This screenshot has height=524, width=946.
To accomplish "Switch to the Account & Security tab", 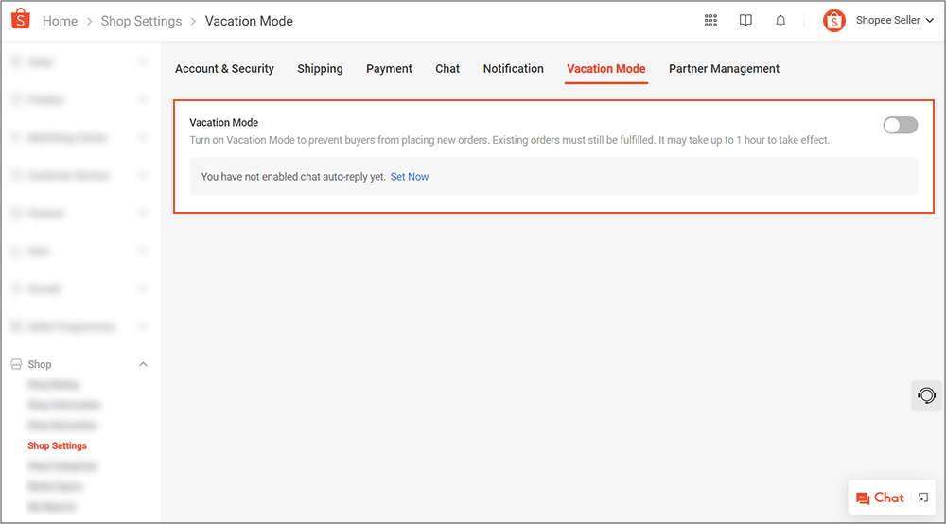I will coord(224,69).
